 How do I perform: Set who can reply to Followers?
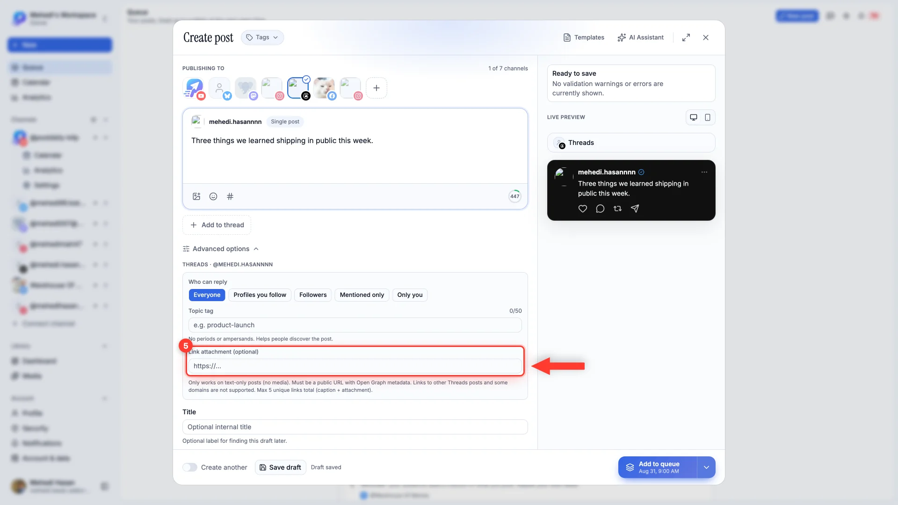pos(313,295)
